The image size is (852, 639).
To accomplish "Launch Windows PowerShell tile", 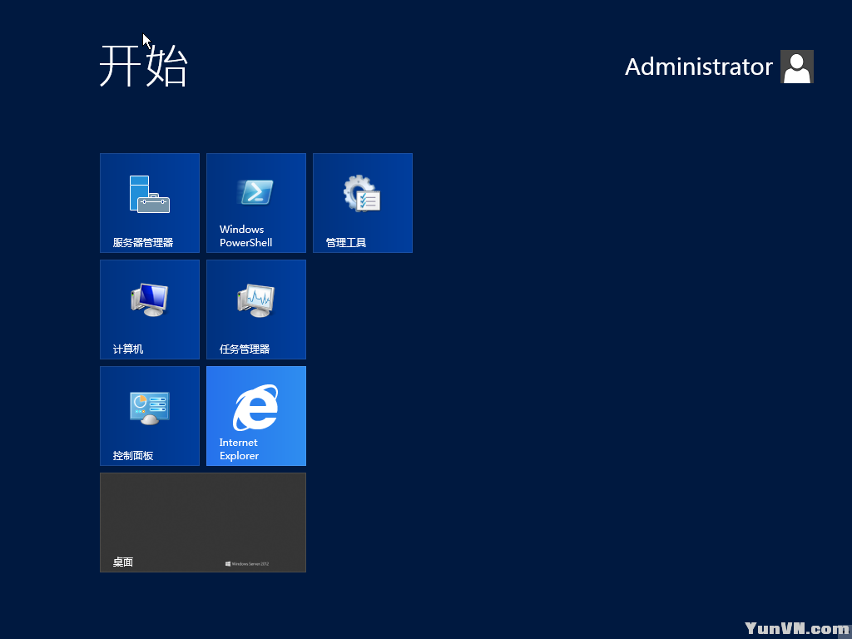I will coord(256,203).
